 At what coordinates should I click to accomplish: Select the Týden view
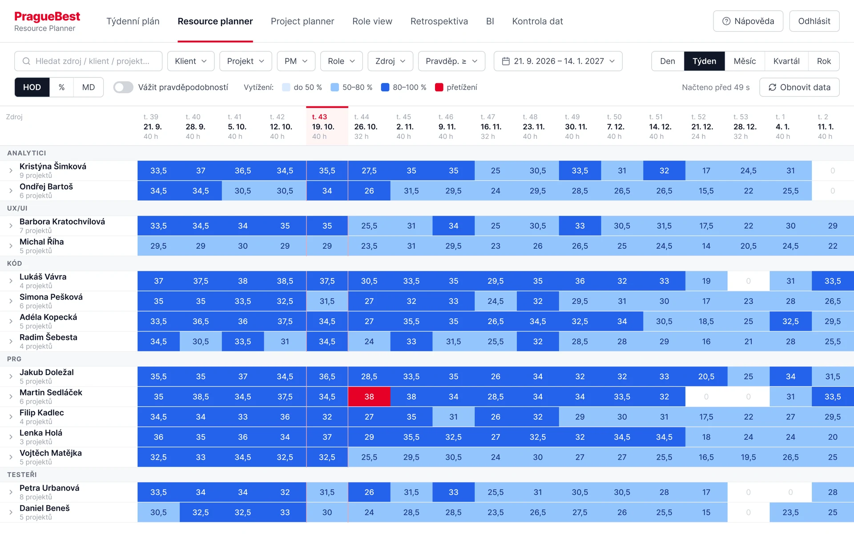pos(704,61)
